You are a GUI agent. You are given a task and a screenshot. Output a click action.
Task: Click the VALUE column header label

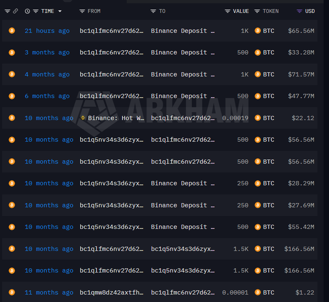[x=241, y=11]
